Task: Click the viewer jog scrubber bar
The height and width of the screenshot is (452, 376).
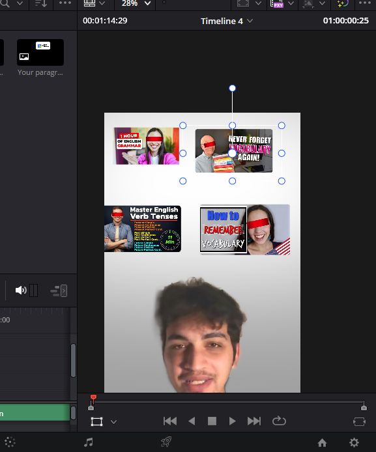Action: 227,402
